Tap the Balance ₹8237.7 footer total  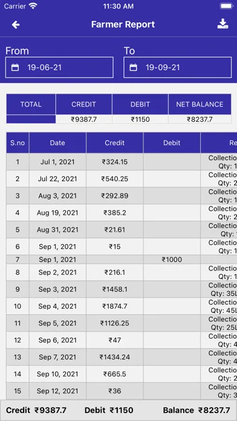tap(196, 410)
